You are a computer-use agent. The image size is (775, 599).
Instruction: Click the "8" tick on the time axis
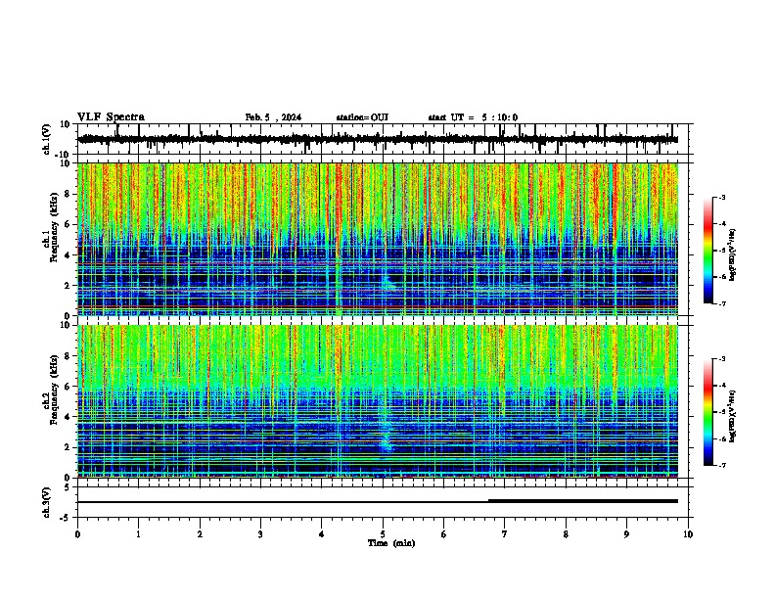click(566, 534)
